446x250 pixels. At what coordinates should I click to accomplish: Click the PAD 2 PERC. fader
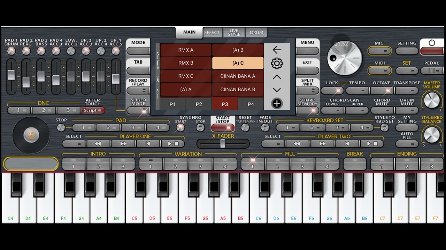(x=26, y=82)
